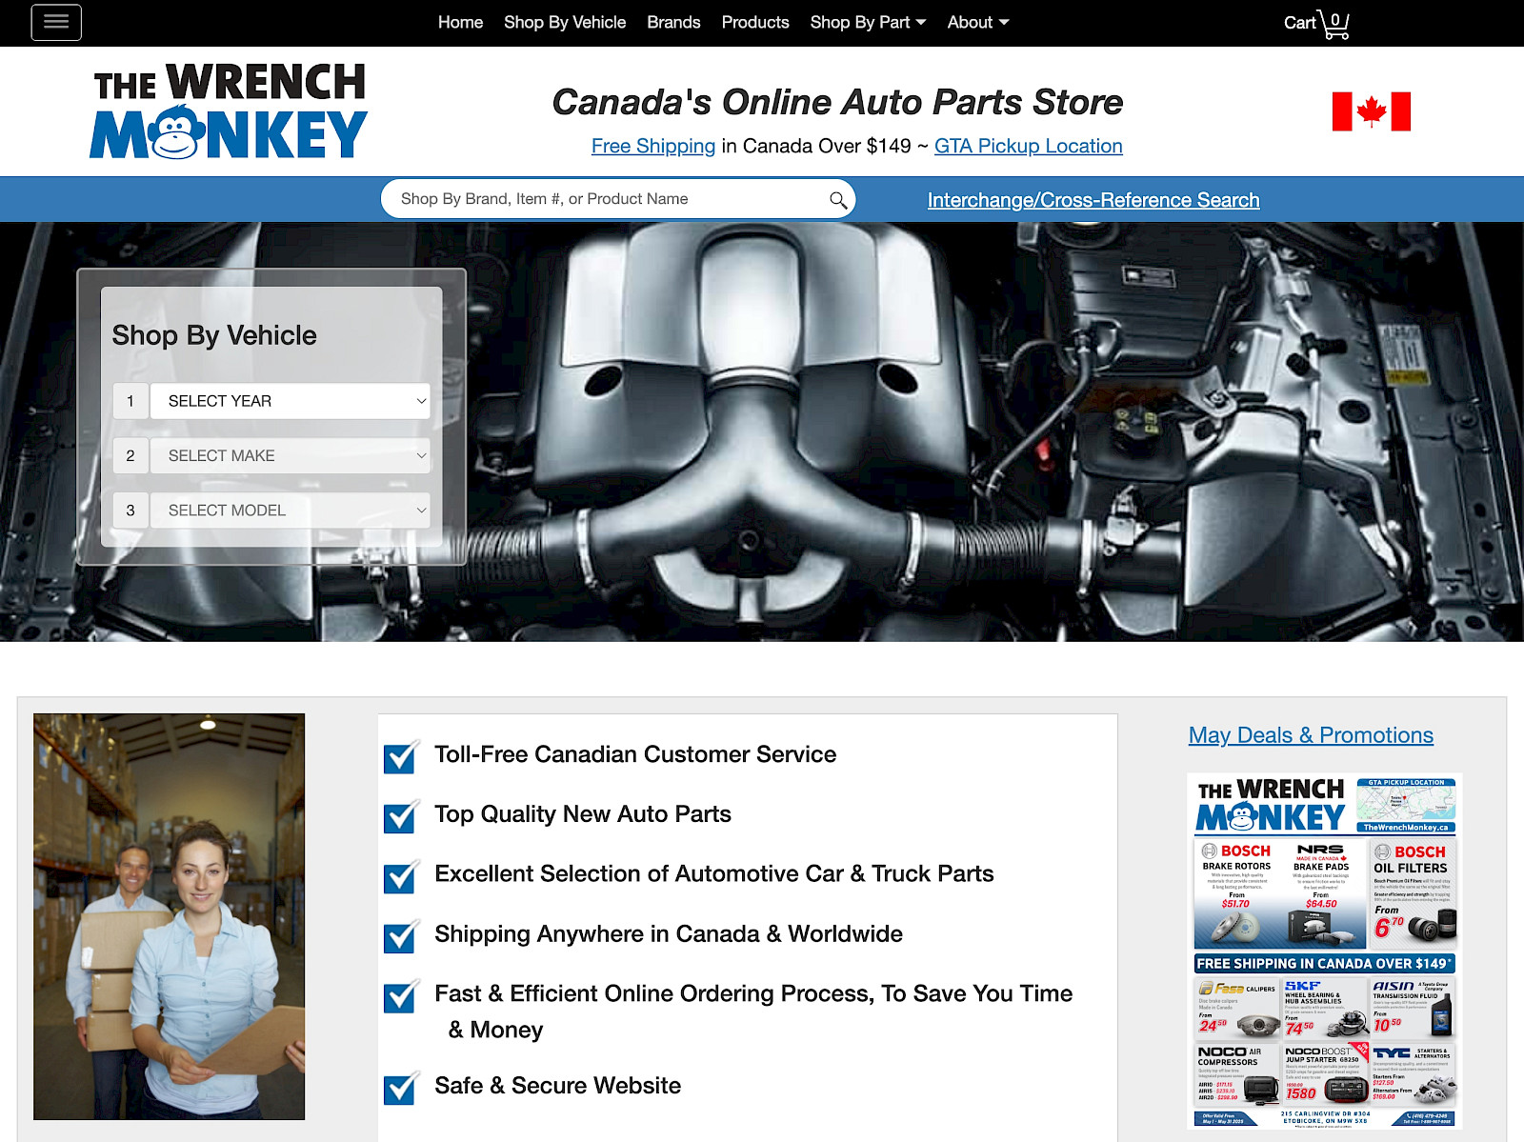This screenshot has width=1524, height=1142.
Task: Select Home in the navigation bar
Action: point(460,22)
